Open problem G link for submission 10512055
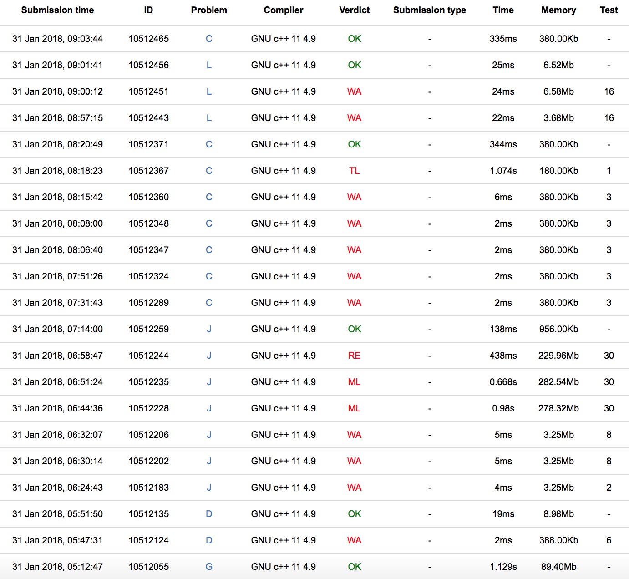This screenshot has width=629, height=579. 209,567
